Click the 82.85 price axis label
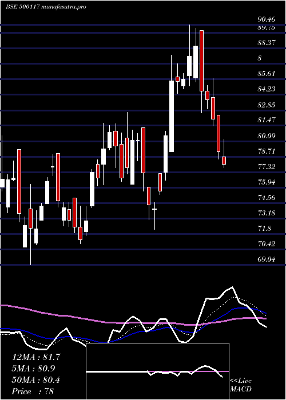 [x=267, y=105]
